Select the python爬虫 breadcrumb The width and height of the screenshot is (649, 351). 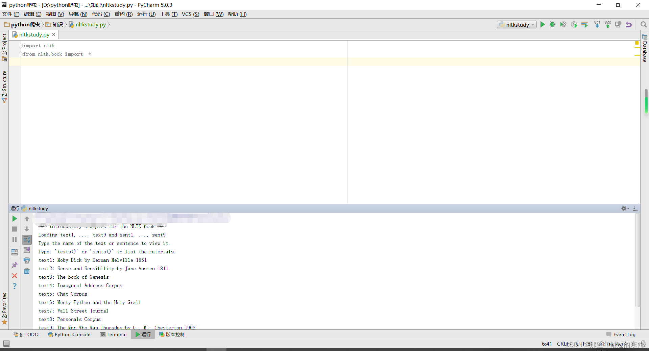[22, 24]
